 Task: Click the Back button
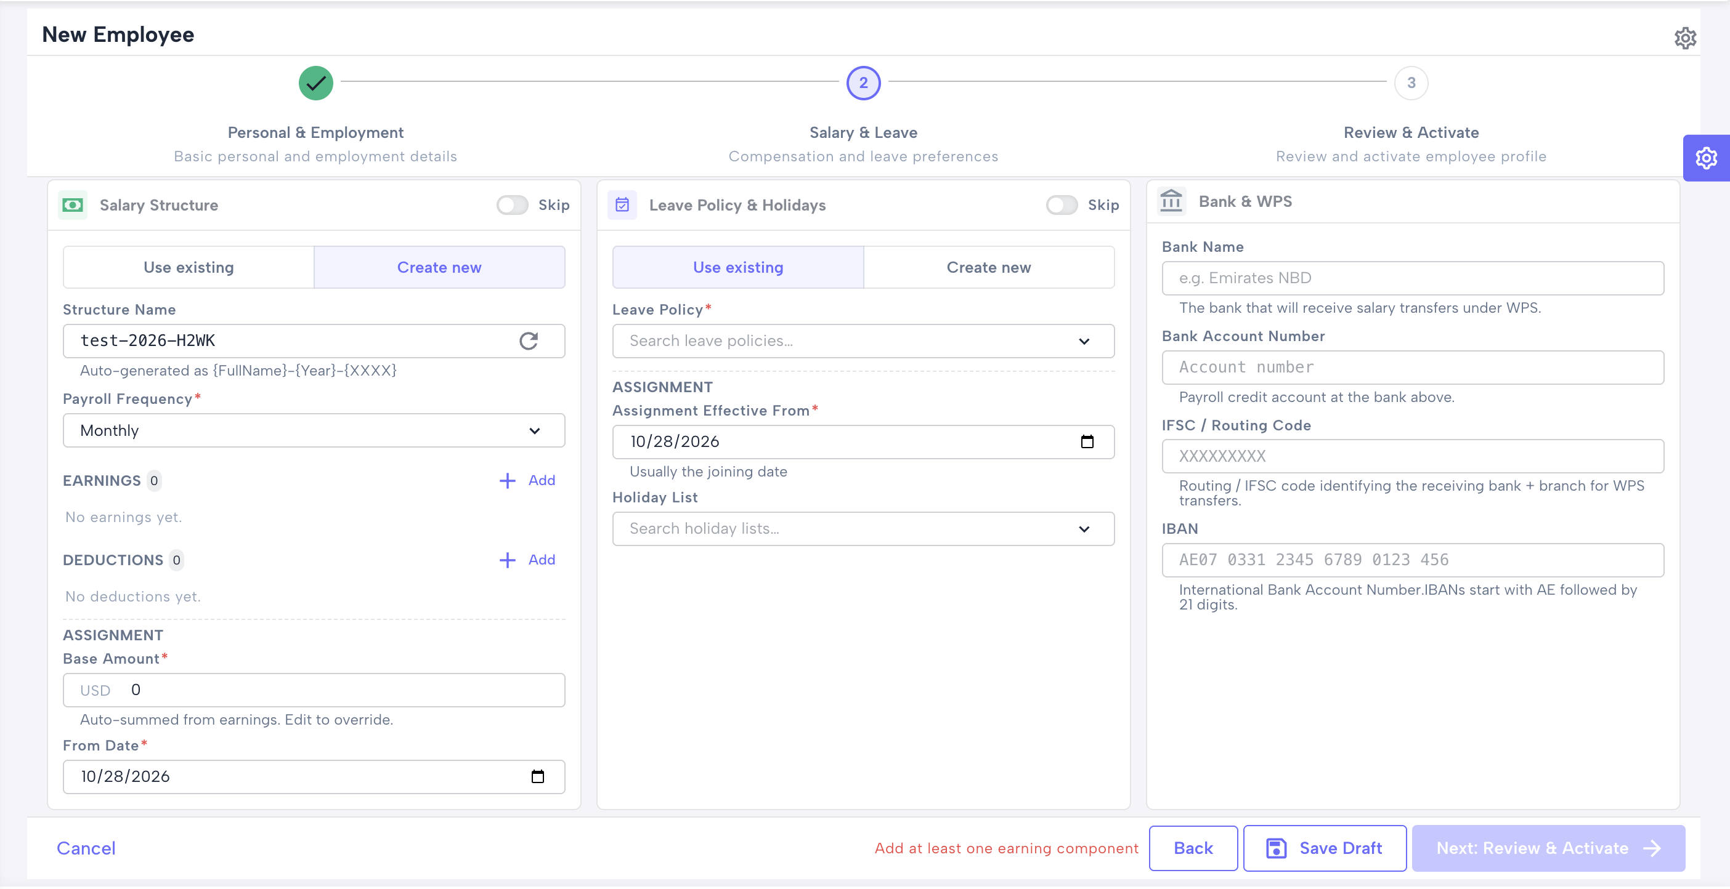coord(1193,849)
